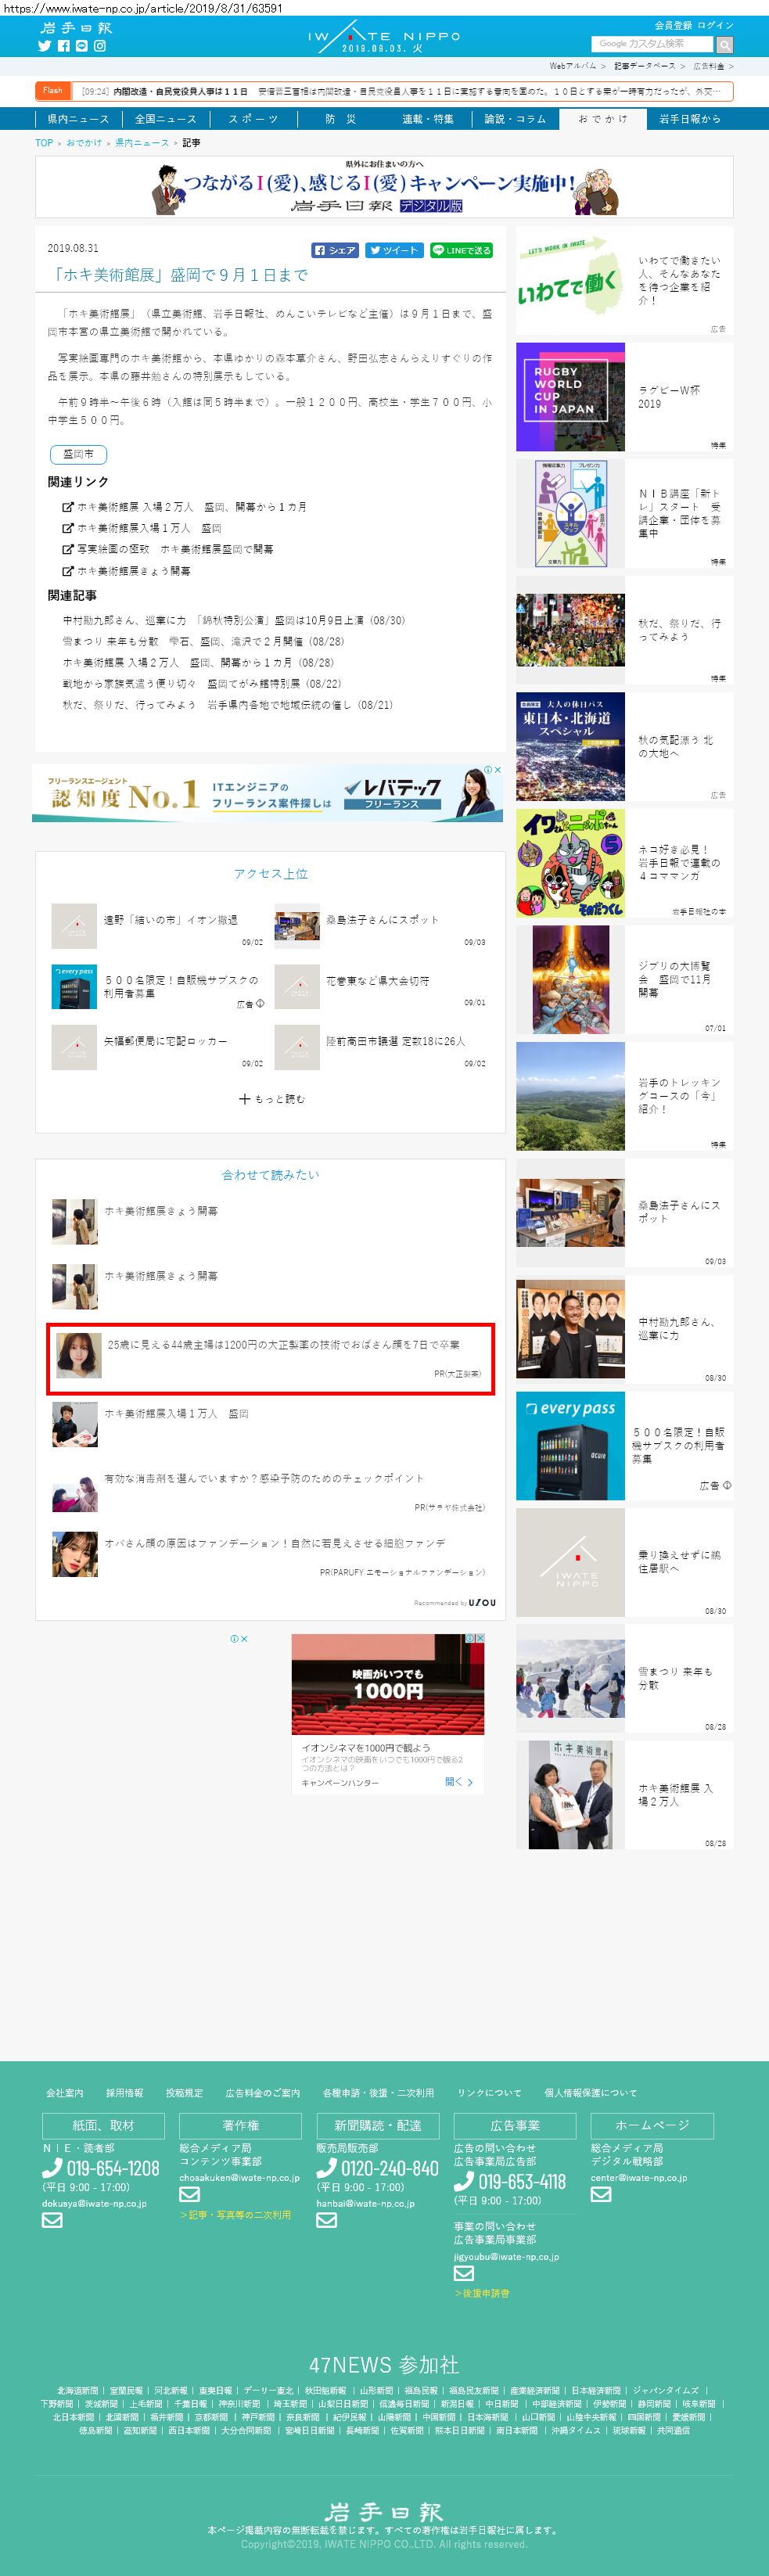Click the 記事データベース link in header
The width and height of the screenshot is (769, 2576).
click(645, 66)
